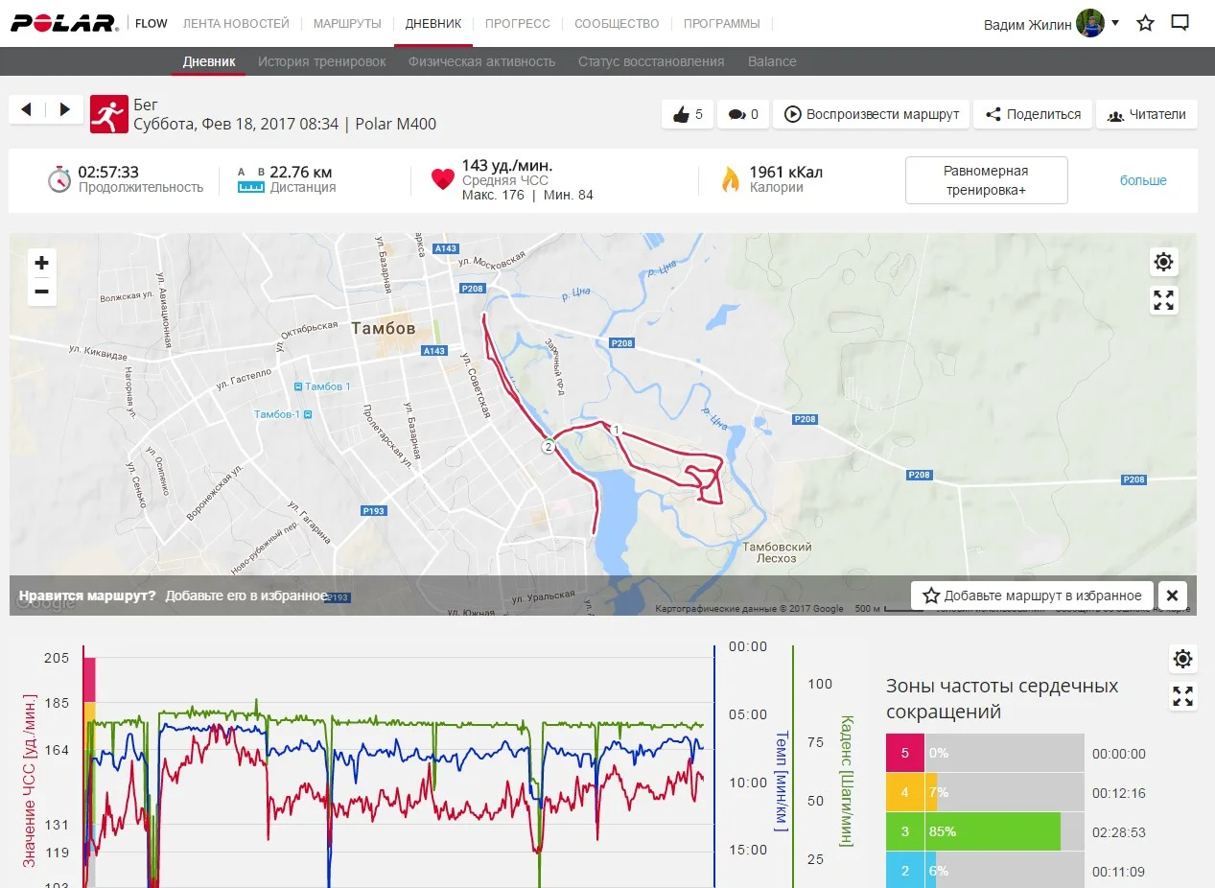Expand the heart rate chart fullscreen
Viewport: 1215px width, 888px height.
click(x=1182, y=696)
